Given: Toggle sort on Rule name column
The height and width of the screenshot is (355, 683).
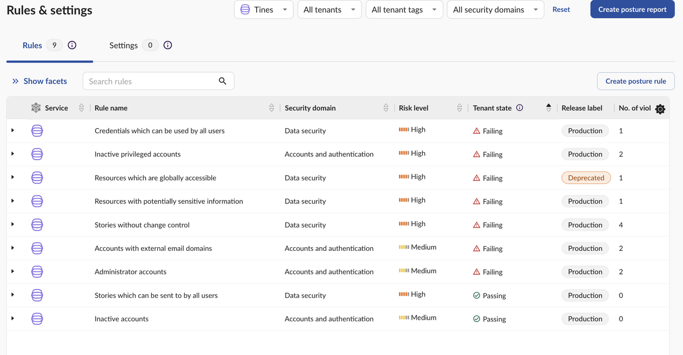Looking at the screenshot, I should click(272, 108).
